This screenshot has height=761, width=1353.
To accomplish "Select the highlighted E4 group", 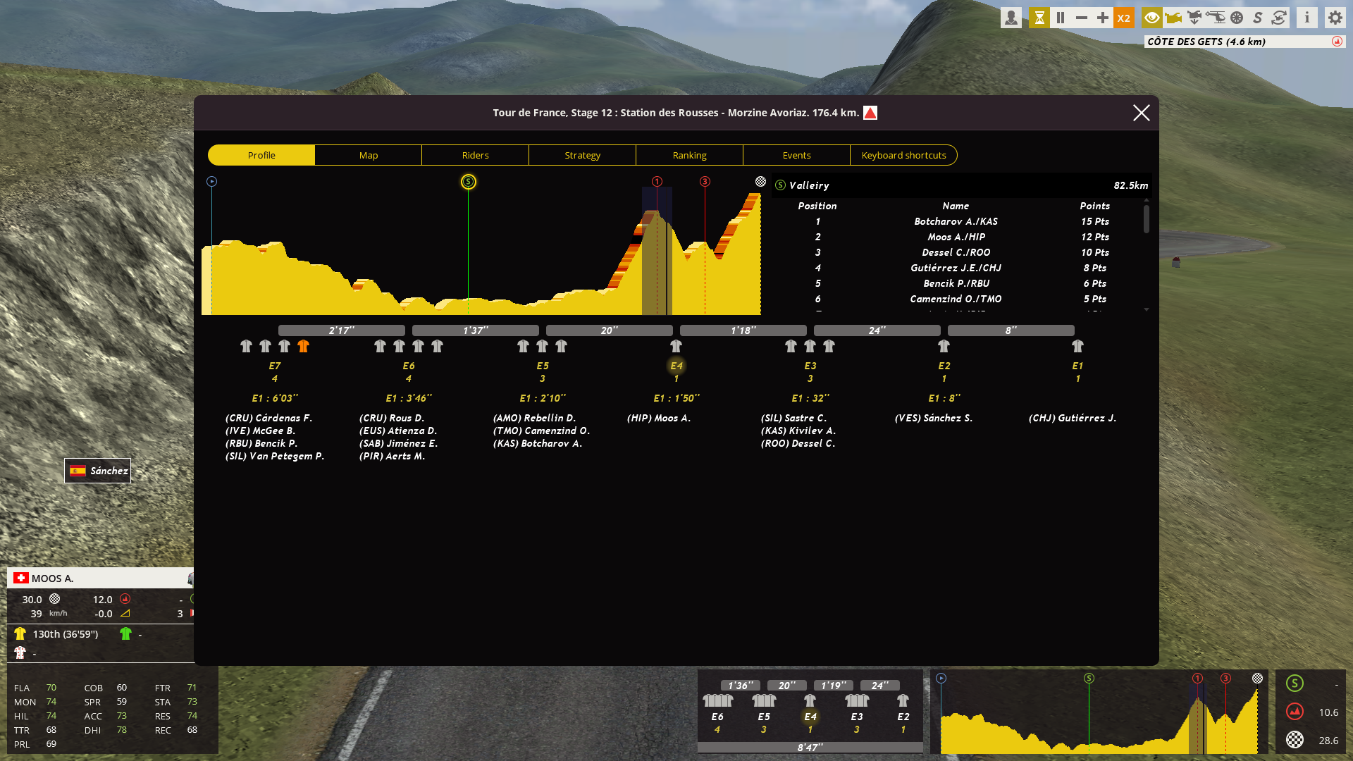I will 676,366.
